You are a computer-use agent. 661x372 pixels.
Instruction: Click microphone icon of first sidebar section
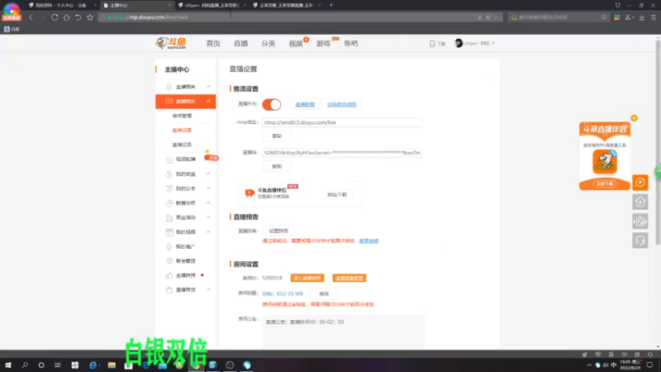(169, 87)
